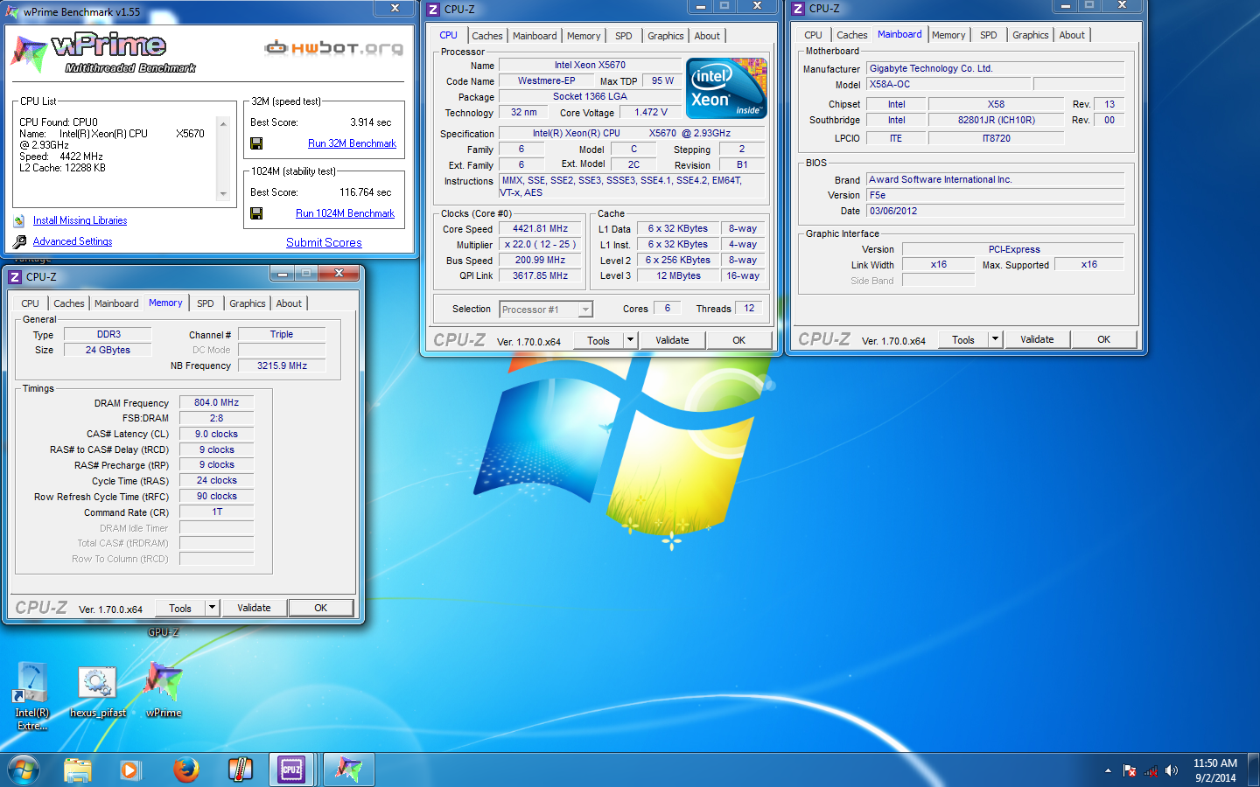
Task: Click the DRAM Frequency value 804.0 MHz
Action: pyautogui.click(x=217, y=402)
